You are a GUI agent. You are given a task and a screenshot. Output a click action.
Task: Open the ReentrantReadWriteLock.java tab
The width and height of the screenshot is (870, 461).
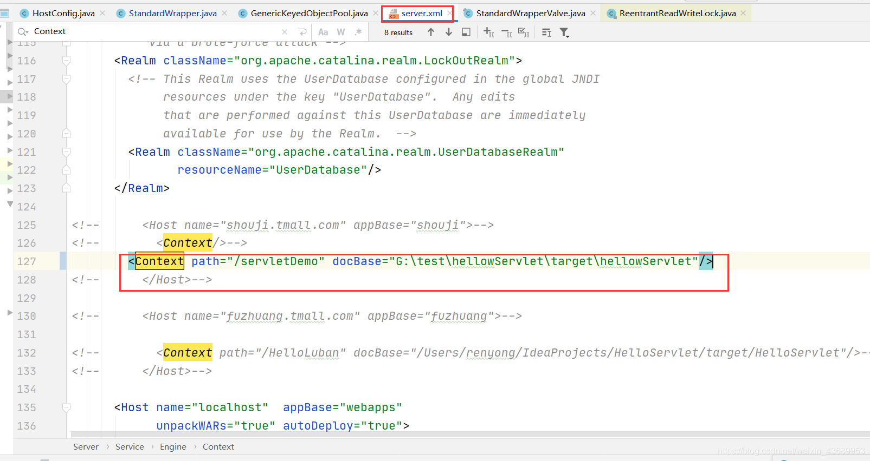pos(678,13)
